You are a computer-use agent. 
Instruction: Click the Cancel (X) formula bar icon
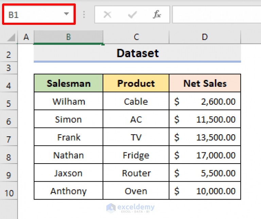107,15
